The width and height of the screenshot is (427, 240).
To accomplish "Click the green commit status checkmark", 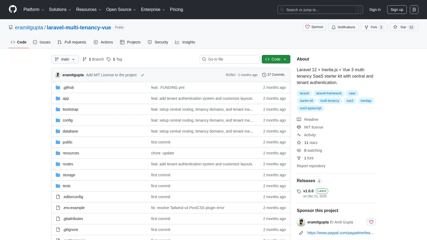I will (x=143, y=75).
